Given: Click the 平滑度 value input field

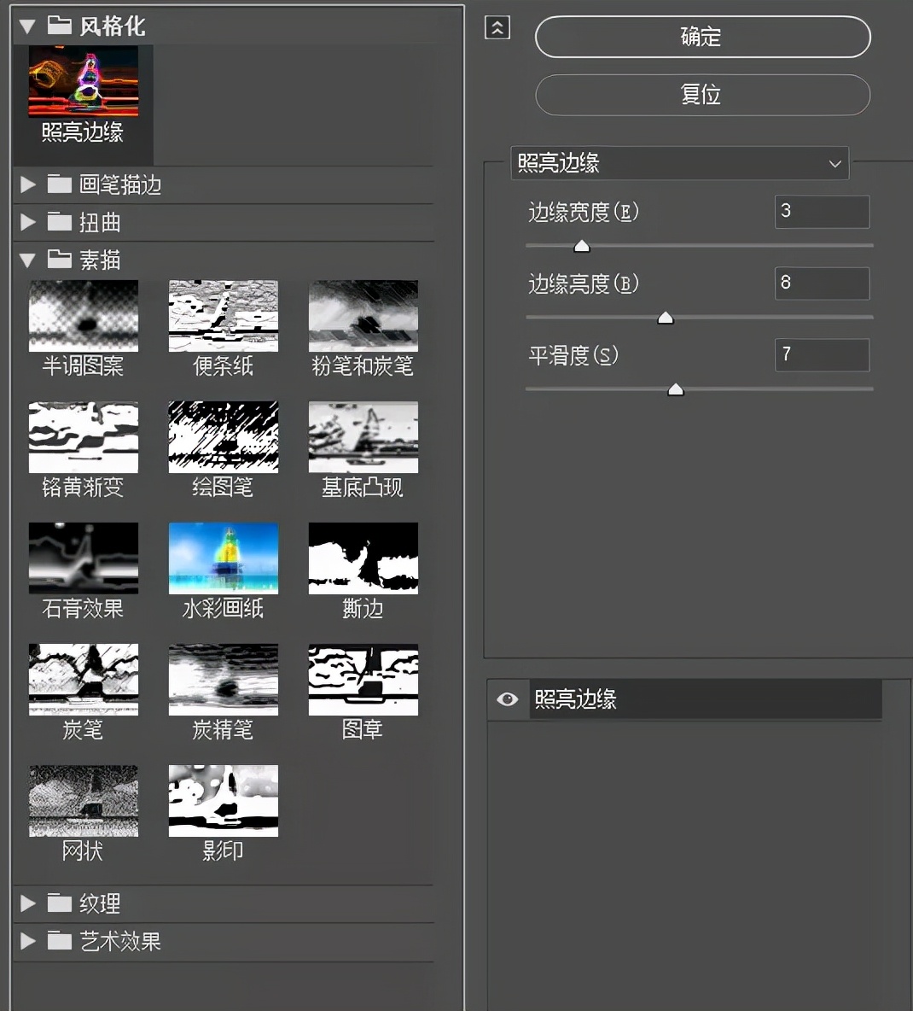Looking at the screenshot, I should pos(821,354).
